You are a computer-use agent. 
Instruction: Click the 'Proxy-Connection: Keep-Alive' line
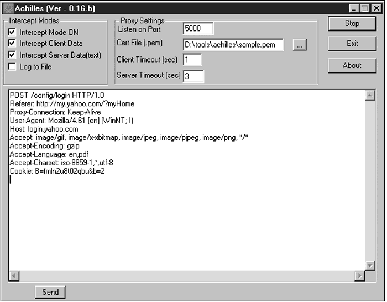tap(55, 112)
